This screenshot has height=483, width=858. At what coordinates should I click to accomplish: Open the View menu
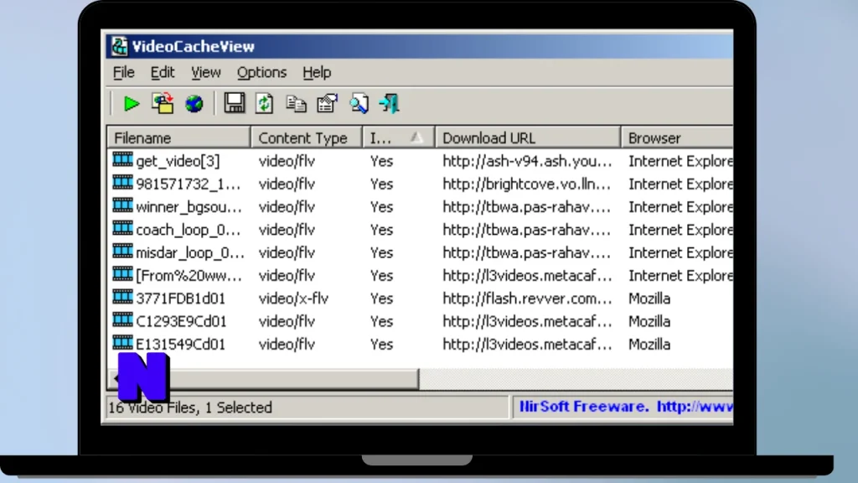[x=206, y=72]
